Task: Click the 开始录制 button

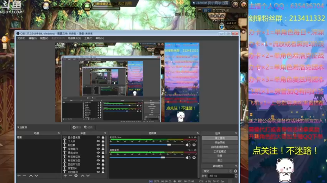Action: [220, 143]
